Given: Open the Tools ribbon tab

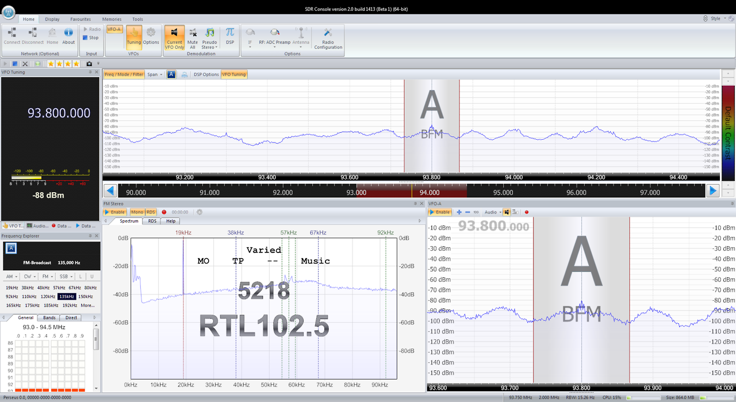Looking at the screenshot, I should click(137, 19).
